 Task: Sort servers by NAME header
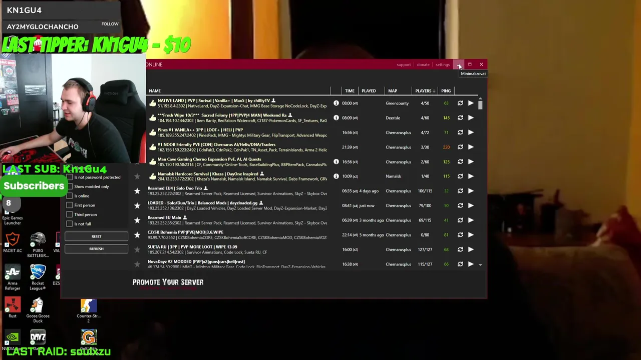(154, 91)
